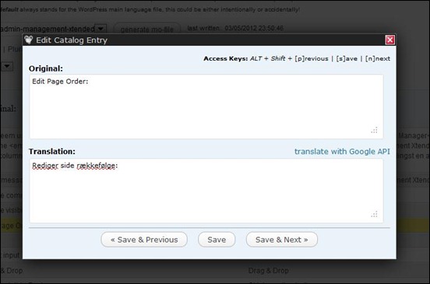The image size is (430, 284).
Task: Grab the Translation textarea resize grip
Action: pyautogui.click(x=375, y=215)
